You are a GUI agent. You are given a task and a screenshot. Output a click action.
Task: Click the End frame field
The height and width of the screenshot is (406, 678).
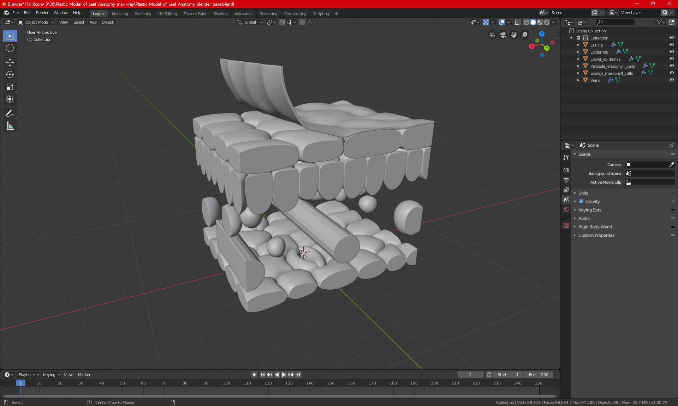tap(539, 375)
